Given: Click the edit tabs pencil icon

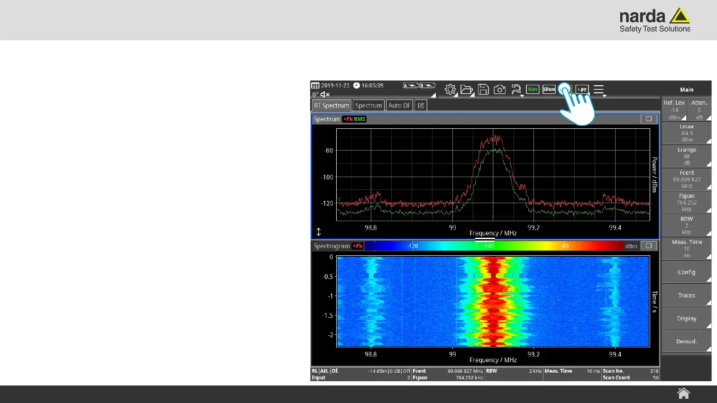Looking at the screenshot, I should 421,106.
